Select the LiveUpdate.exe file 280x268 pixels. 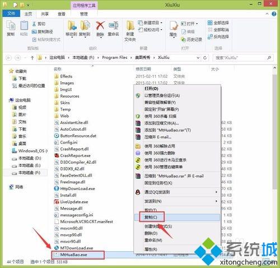pyautogui.click(x=71, y=202)
